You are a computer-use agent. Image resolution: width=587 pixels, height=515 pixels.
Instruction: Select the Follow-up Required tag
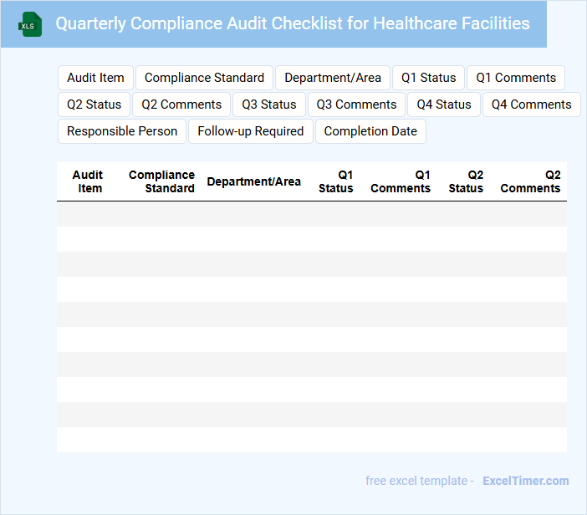(251, 131)
